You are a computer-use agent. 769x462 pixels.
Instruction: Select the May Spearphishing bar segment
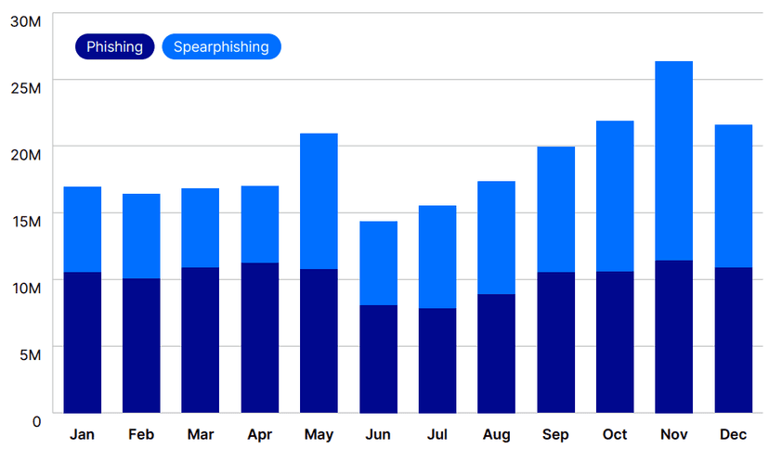click(319, 201)
